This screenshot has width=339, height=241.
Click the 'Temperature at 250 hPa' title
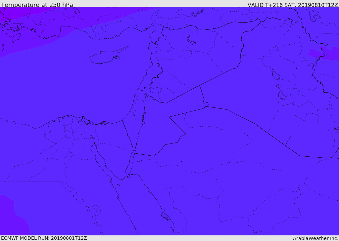[x=37, y=5]
